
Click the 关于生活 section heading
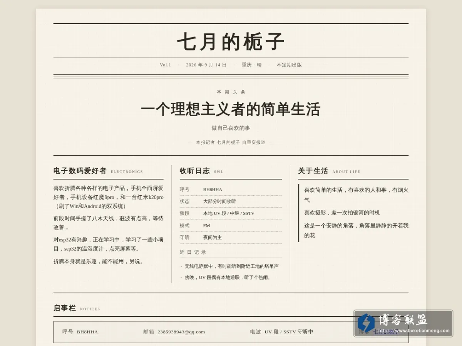[313, 171]
